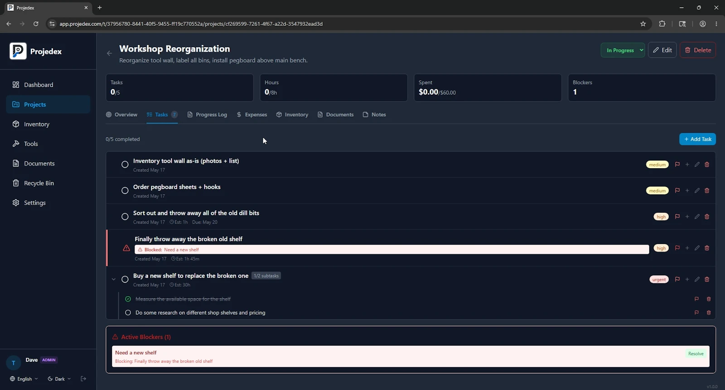Open the Progress Log tab

[x=207, y=115]
